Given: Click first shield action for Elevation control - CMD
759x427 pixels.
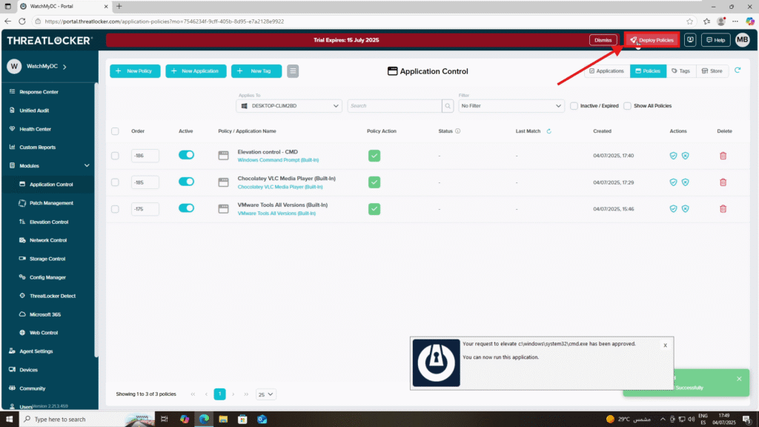Looking at the screenshot, I should coord(673,156).
